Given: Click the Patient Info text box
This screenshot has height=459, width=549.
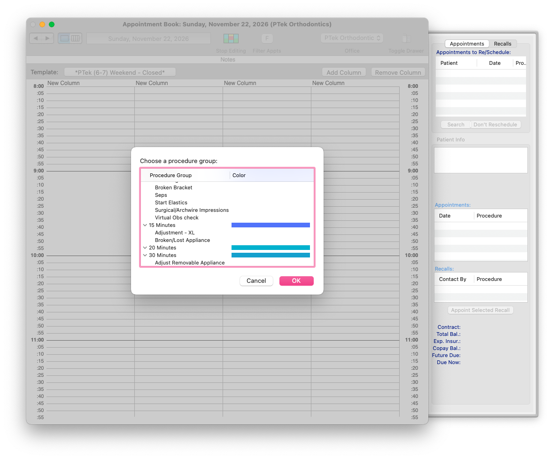Looking at the screenshot, I should 480,160.
